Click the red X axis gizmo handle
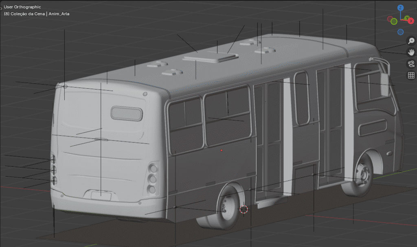 tap(411, 21)
